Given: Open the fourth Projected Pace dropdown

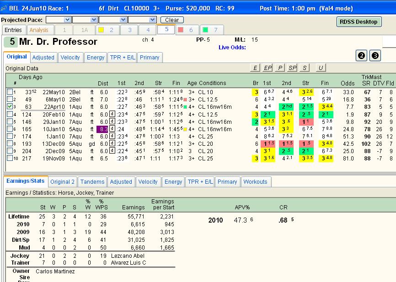Looking at the screenshot, I should click(152, 20).
